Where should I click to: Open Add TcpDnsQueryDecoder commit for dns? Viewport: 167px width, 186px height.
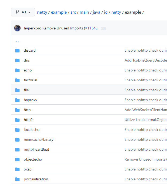coord(146,60)
